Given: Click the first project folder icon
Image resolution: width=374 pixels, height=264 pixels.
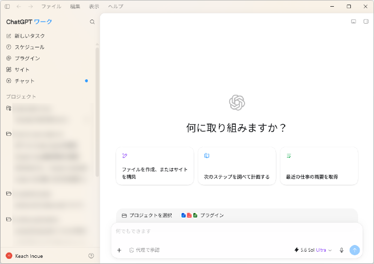Looking at the screenshot, I should pyautogui.click(x=9, y=108).
